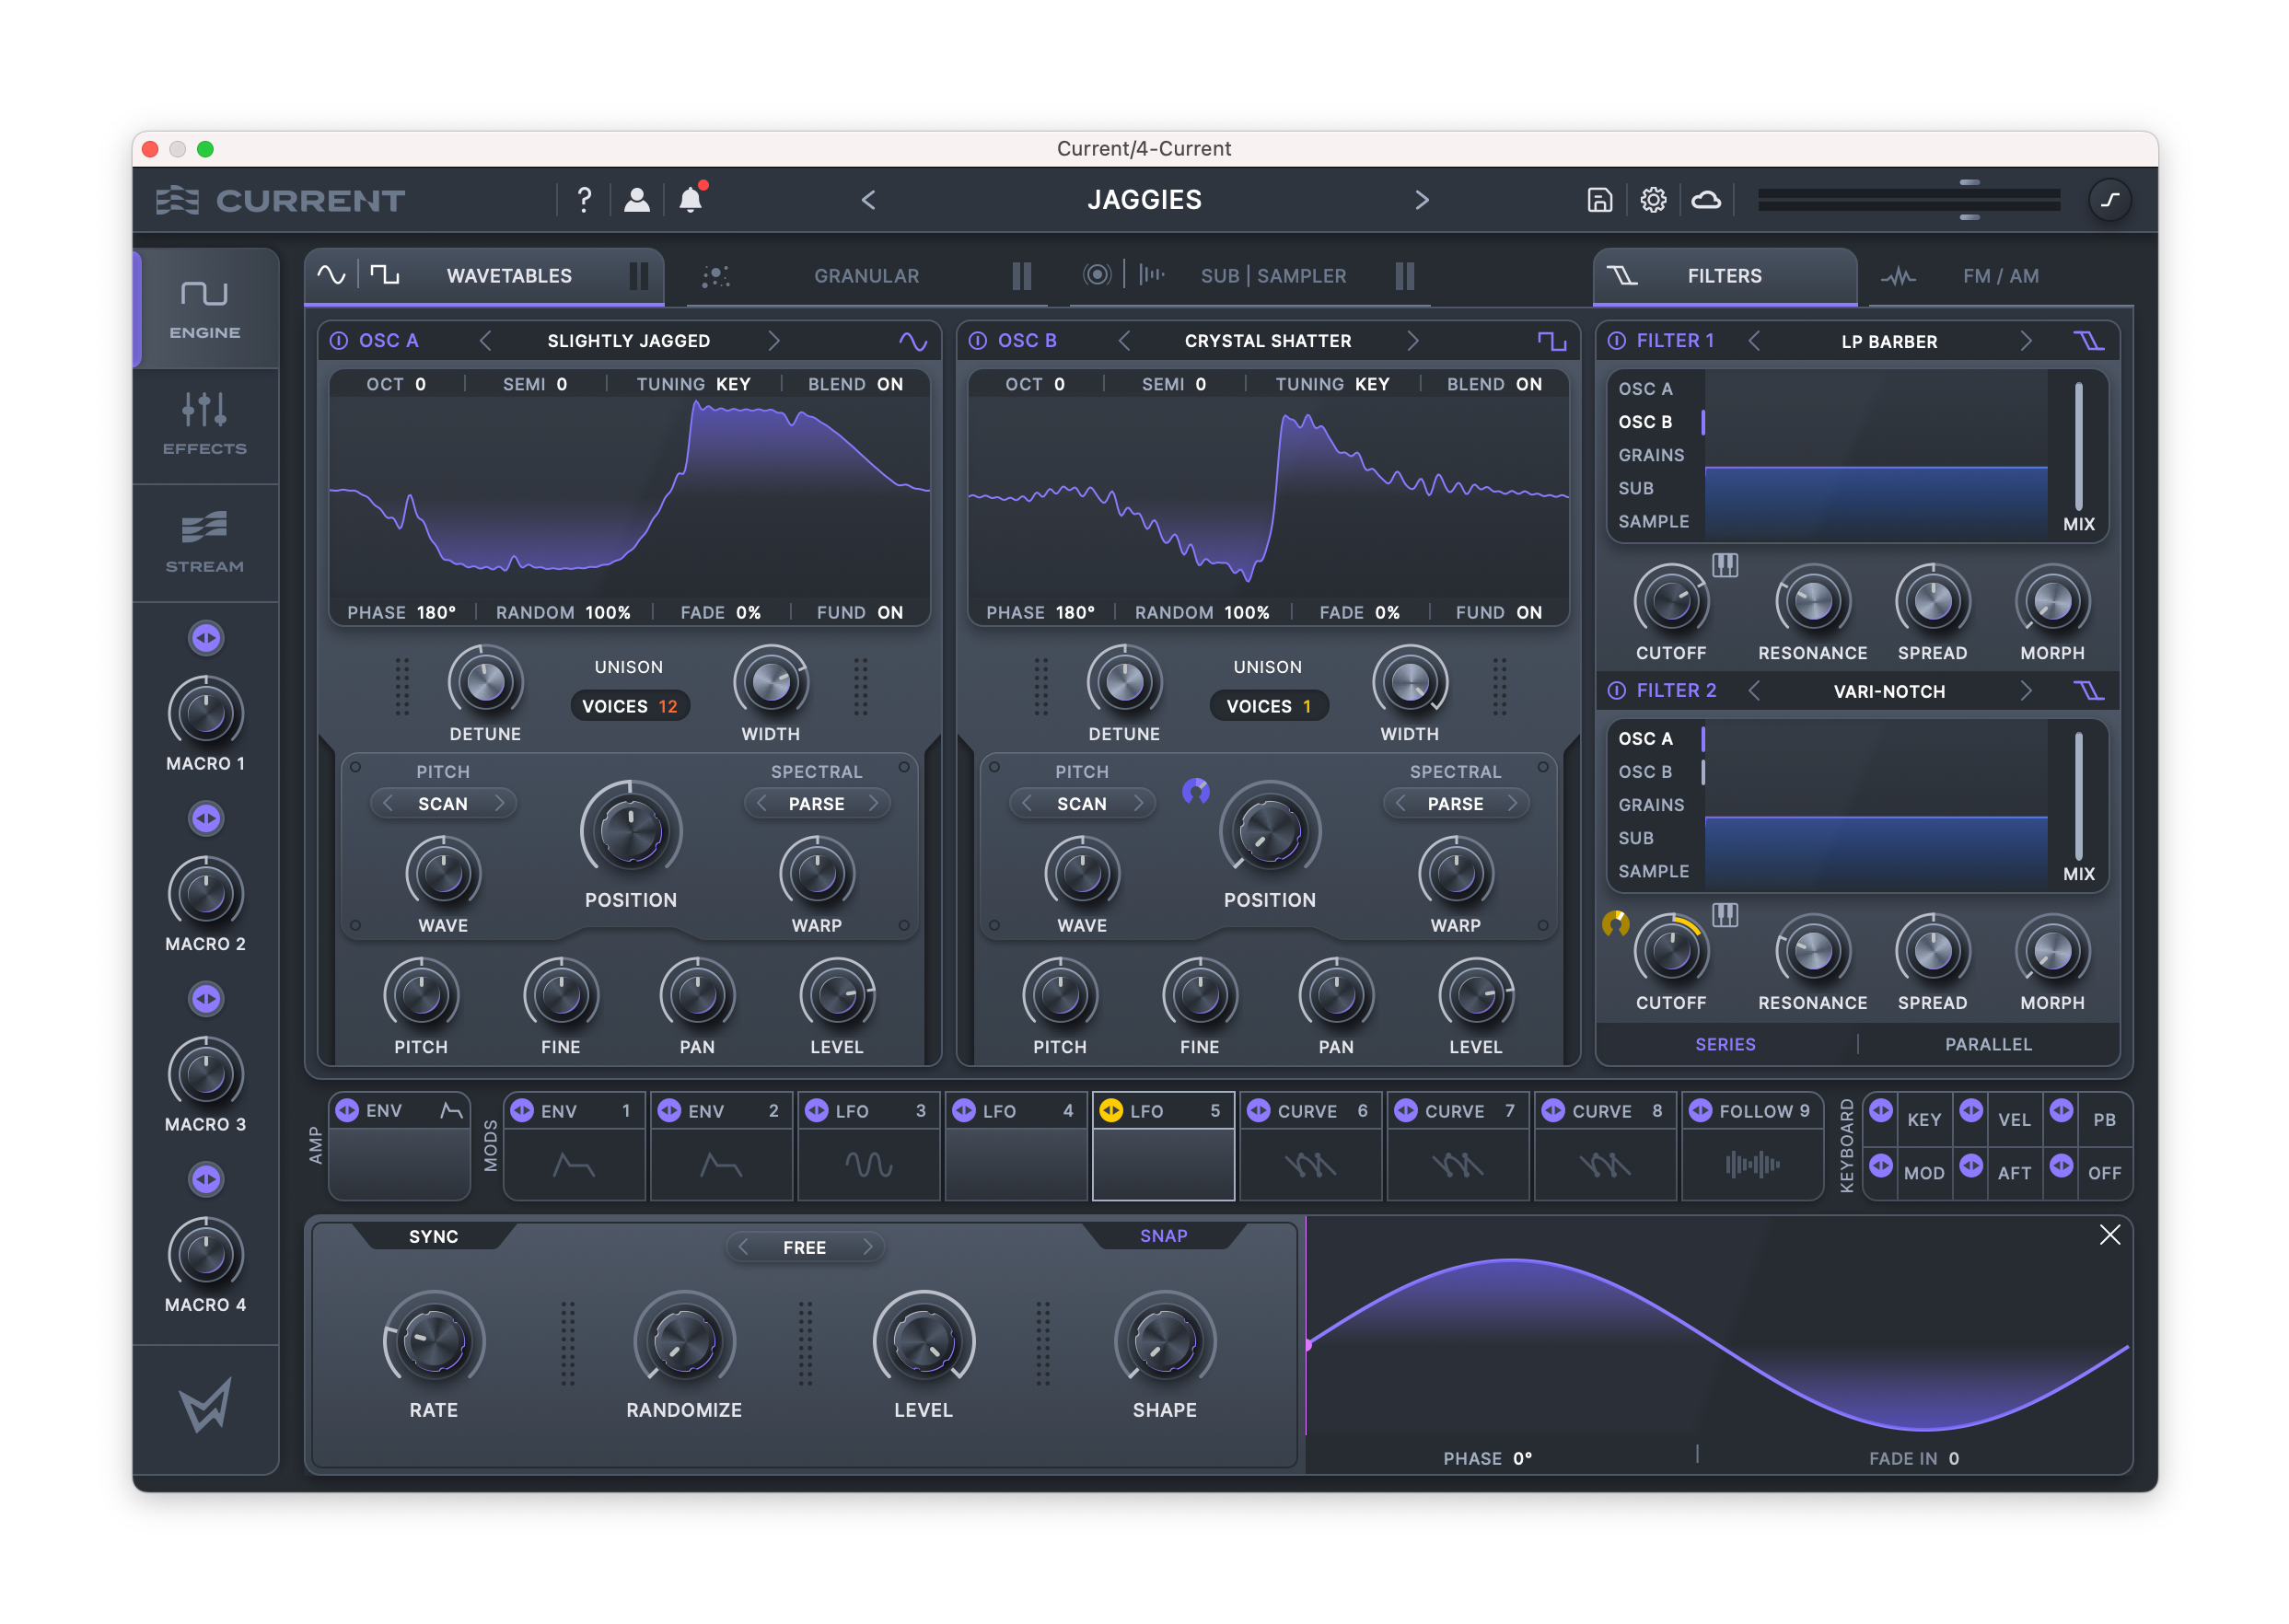Adjust the Filter 1 MIX slider
Viewport: 2289px width, 1624px height.
tap(2078, 447)
